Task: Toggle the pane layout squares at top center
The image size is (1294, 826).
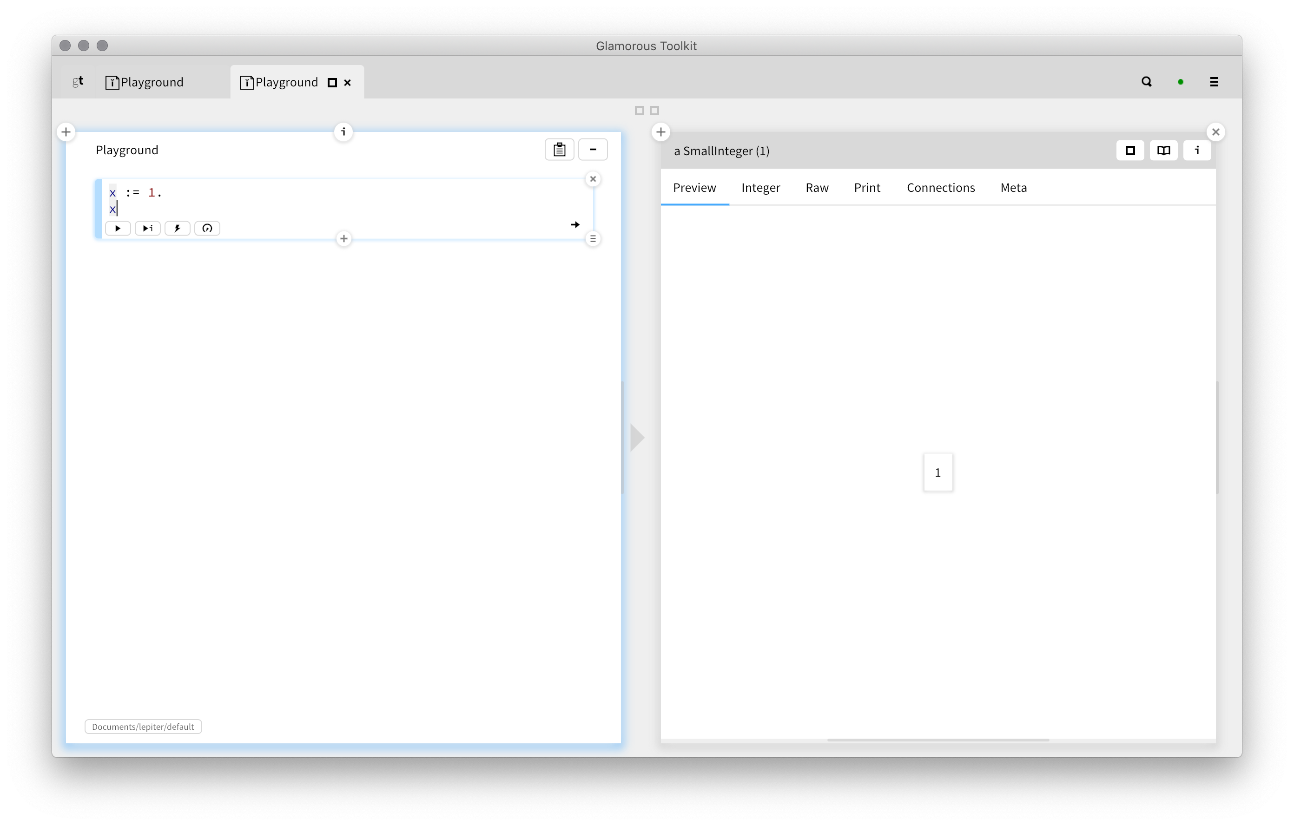Action: [x=647, y=110]
